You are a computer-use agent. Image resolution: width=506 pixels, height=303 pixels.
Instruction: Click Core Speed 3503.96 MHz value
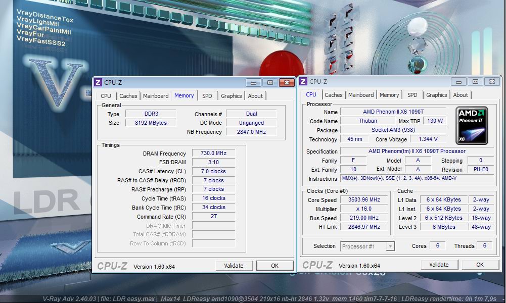[x=364, y=199]
